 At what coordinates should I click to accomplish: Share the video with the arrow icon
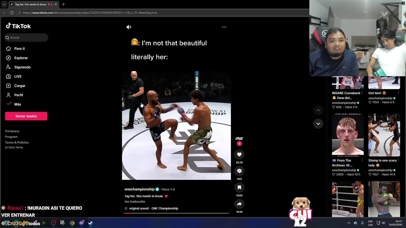tap(239, 204)
